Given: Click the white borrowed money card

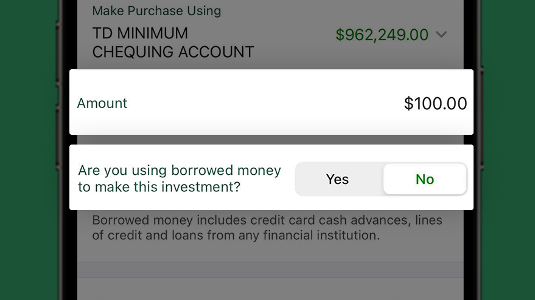Looking at the screenshot, I should (271, 177).
